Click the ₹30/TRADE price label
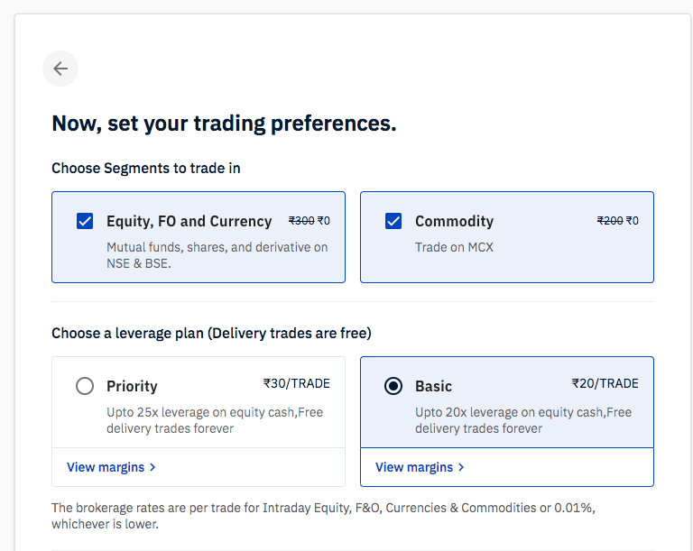The height and width of the screenshot is (551, 693). click(297, 383)
